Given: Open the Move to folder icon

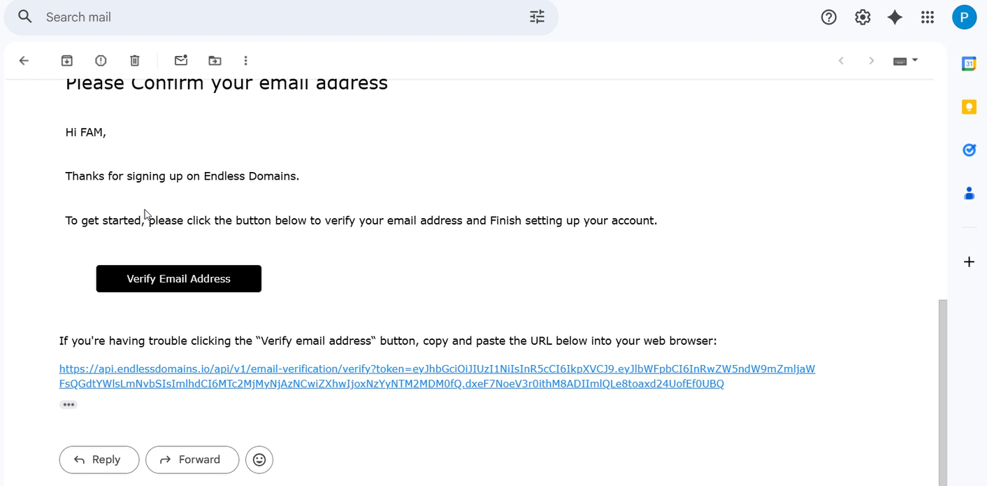Looking at the screenshot, I should pos(215,61).
